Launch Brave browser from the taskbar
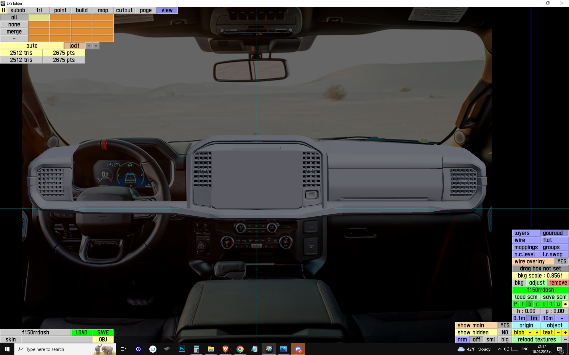The width and height of the screenshot is (569, 355). coord(226,349)
